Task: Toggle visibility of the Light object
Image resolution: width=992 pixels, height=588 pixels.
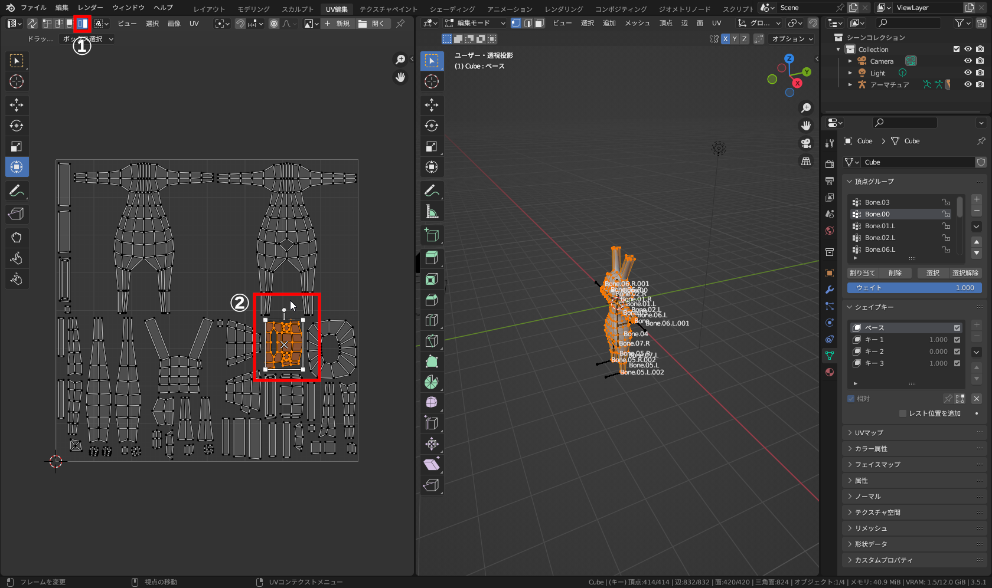Action: (968, 73)
